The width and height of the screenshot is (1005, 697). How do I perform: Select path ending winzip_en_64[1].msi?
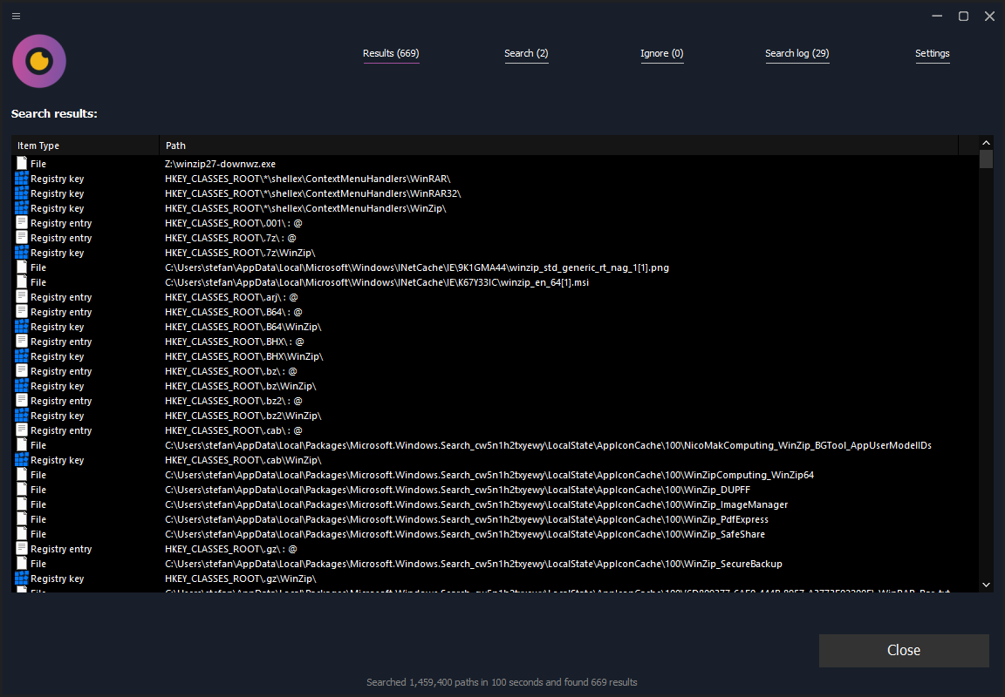(x=377, y=282)
